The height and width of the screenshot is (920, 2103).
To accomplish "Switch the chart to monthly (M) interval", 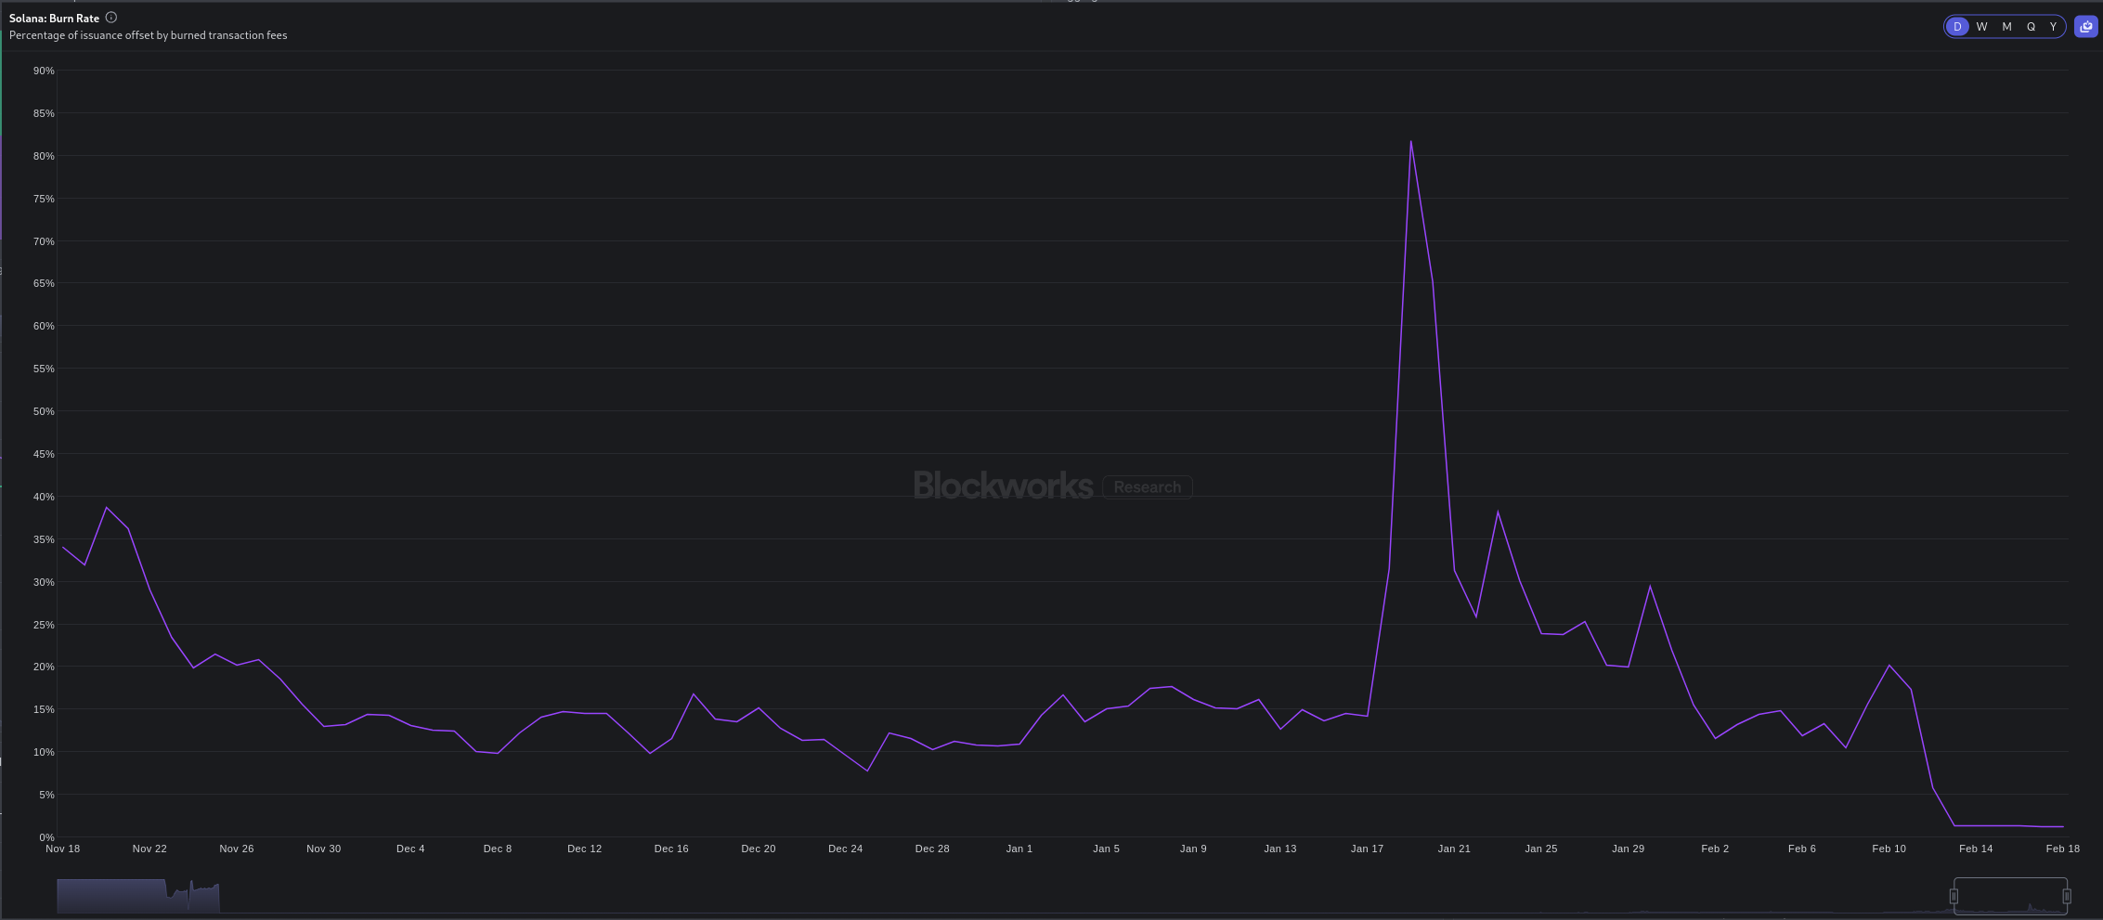I will 2006,27.
